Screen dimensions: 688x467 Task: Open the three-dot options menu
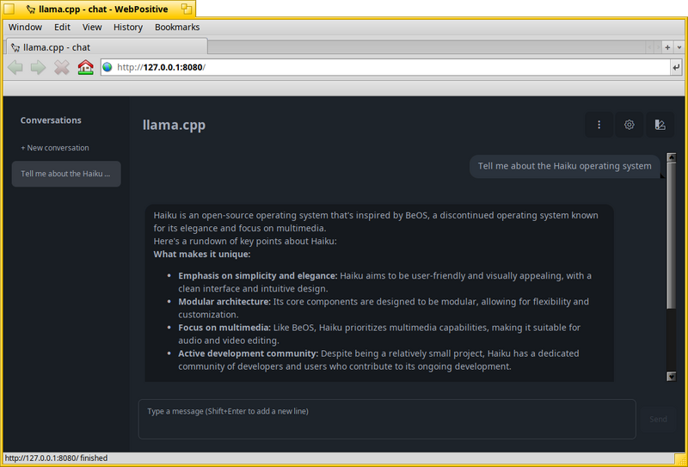point(599,125)
